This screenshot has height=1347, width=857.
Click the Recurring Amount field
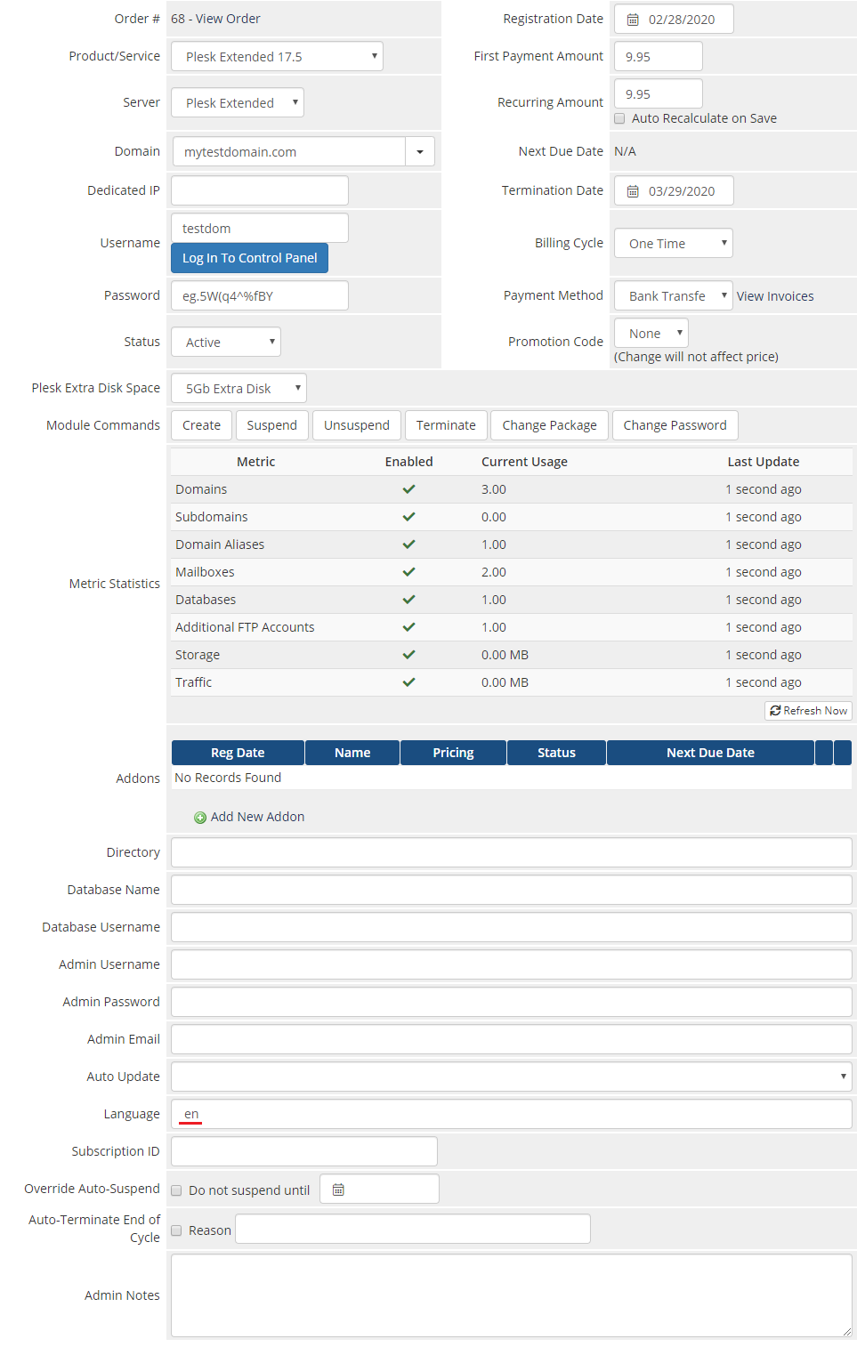click(x=659, y=93)
